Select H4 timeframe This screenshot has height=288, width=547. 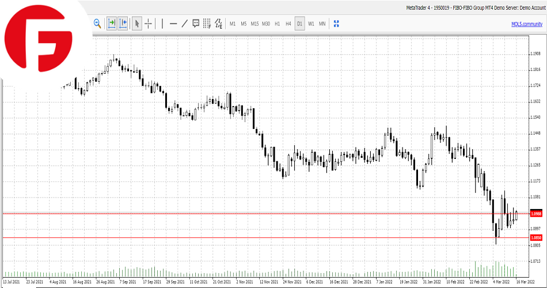pyautogui.click(x=288, y=24)
